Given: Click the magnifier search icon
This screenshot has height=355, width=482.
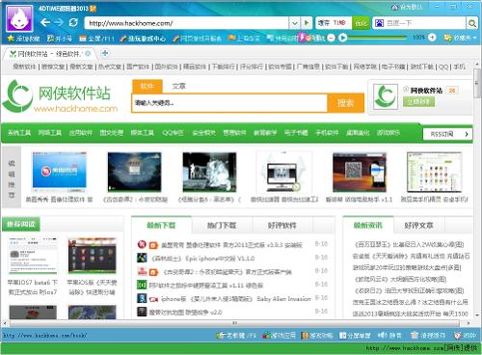Looking at the screenshot, I should (x=471, y=23).
